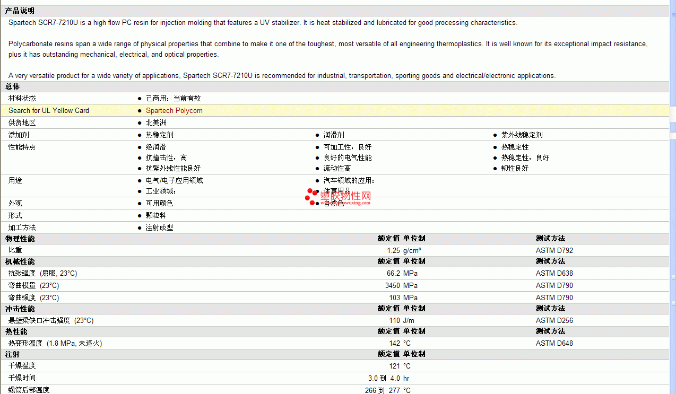Select the 性能特点 row label
The width and height of the screenshot is (676, 394).
(x=22, y=147)
